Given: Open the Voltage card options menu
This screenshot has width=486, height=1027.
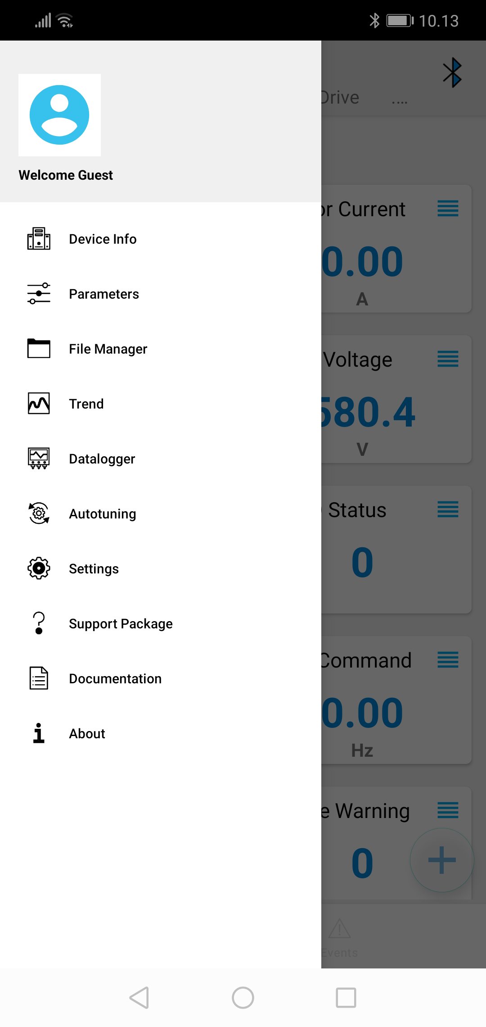Looking at the screenshot, I should [448, 359].
